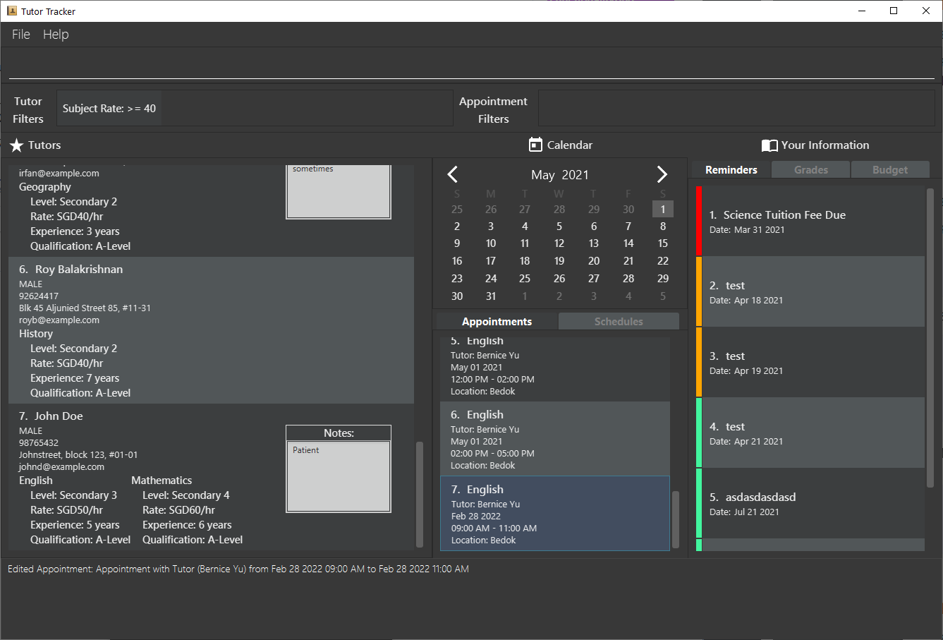Click the Tutor Tracker app icon in title bar
943x640 pixels.
tap(11, 11)
